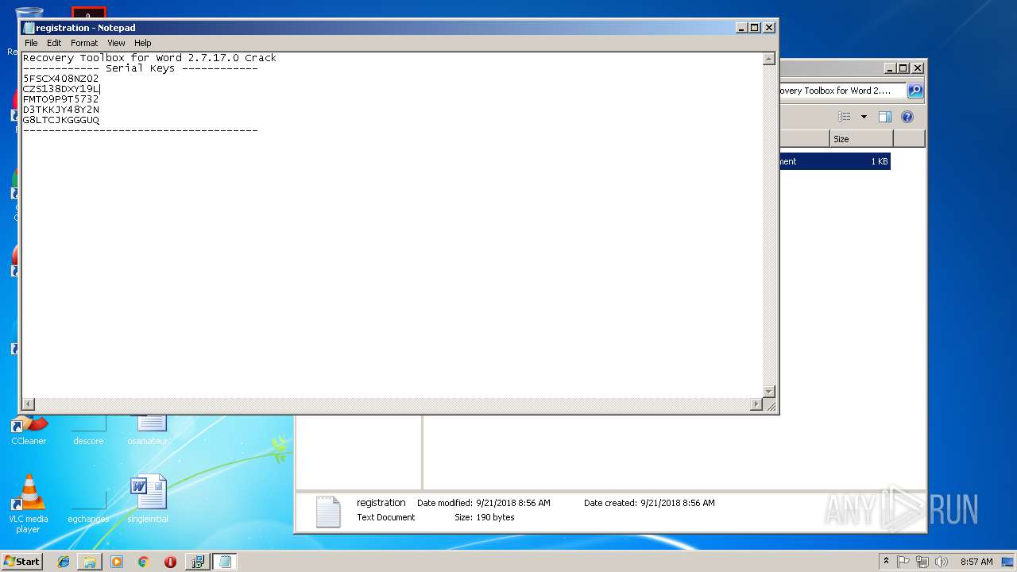This screenshot has height=572, width=1017.
Task: Open the View menu in Notepad
Action: tap(116, 43)
